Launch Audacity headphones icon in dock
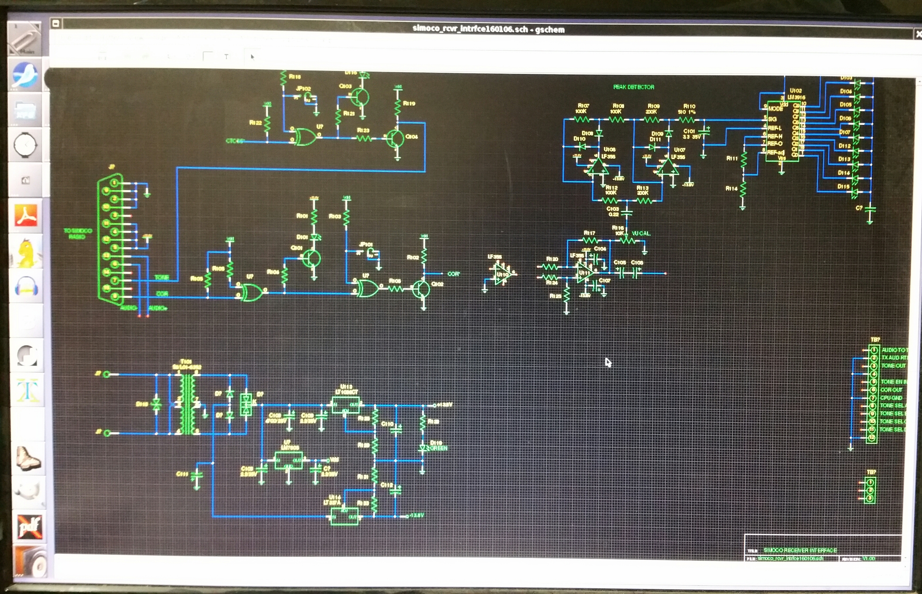 pyautogui.click(x=26, y=286)
